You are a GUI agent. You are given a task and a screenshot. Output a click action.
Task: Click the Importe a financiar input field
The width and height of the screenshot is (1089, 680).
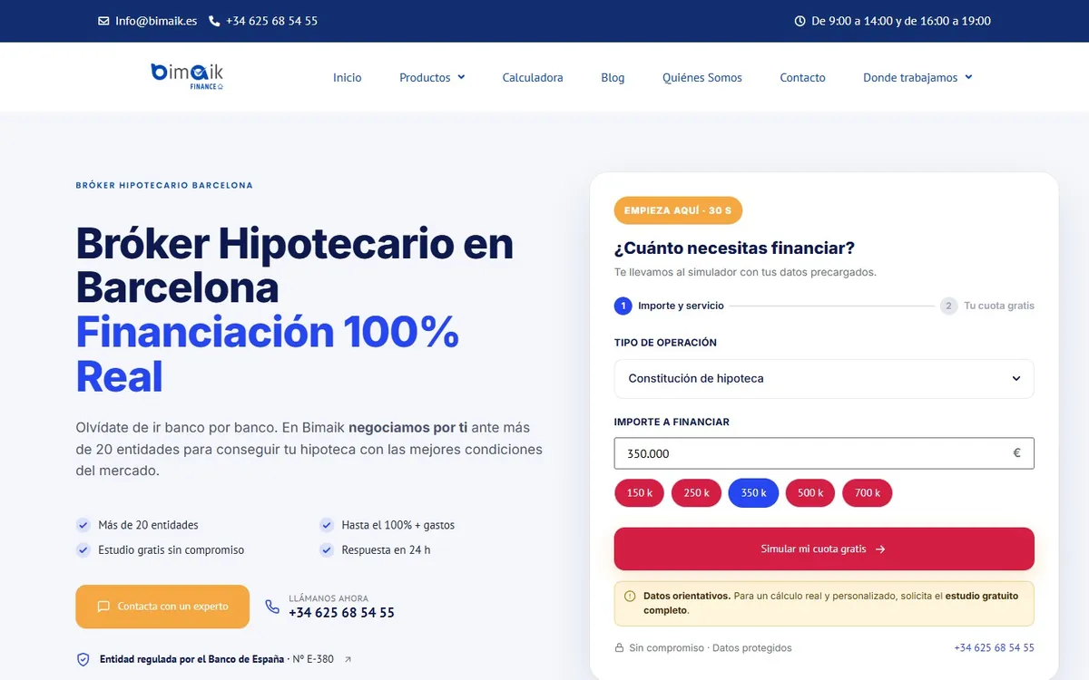pos(824,453)
